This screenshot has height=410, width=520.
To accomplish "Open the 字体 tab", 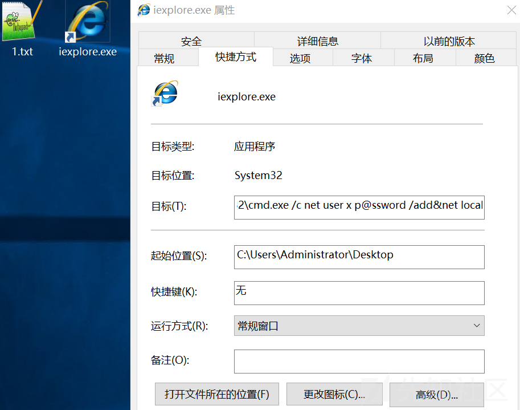I will pos(363,58).
